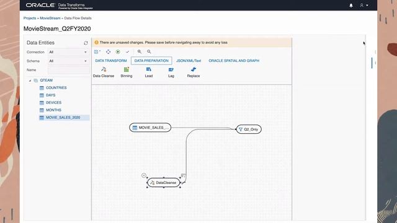This screenshot has width=397, height=223.
Task: Click the MOVIE_SALES_2020 table icon in the tree
Action: [x=42, y=118]
